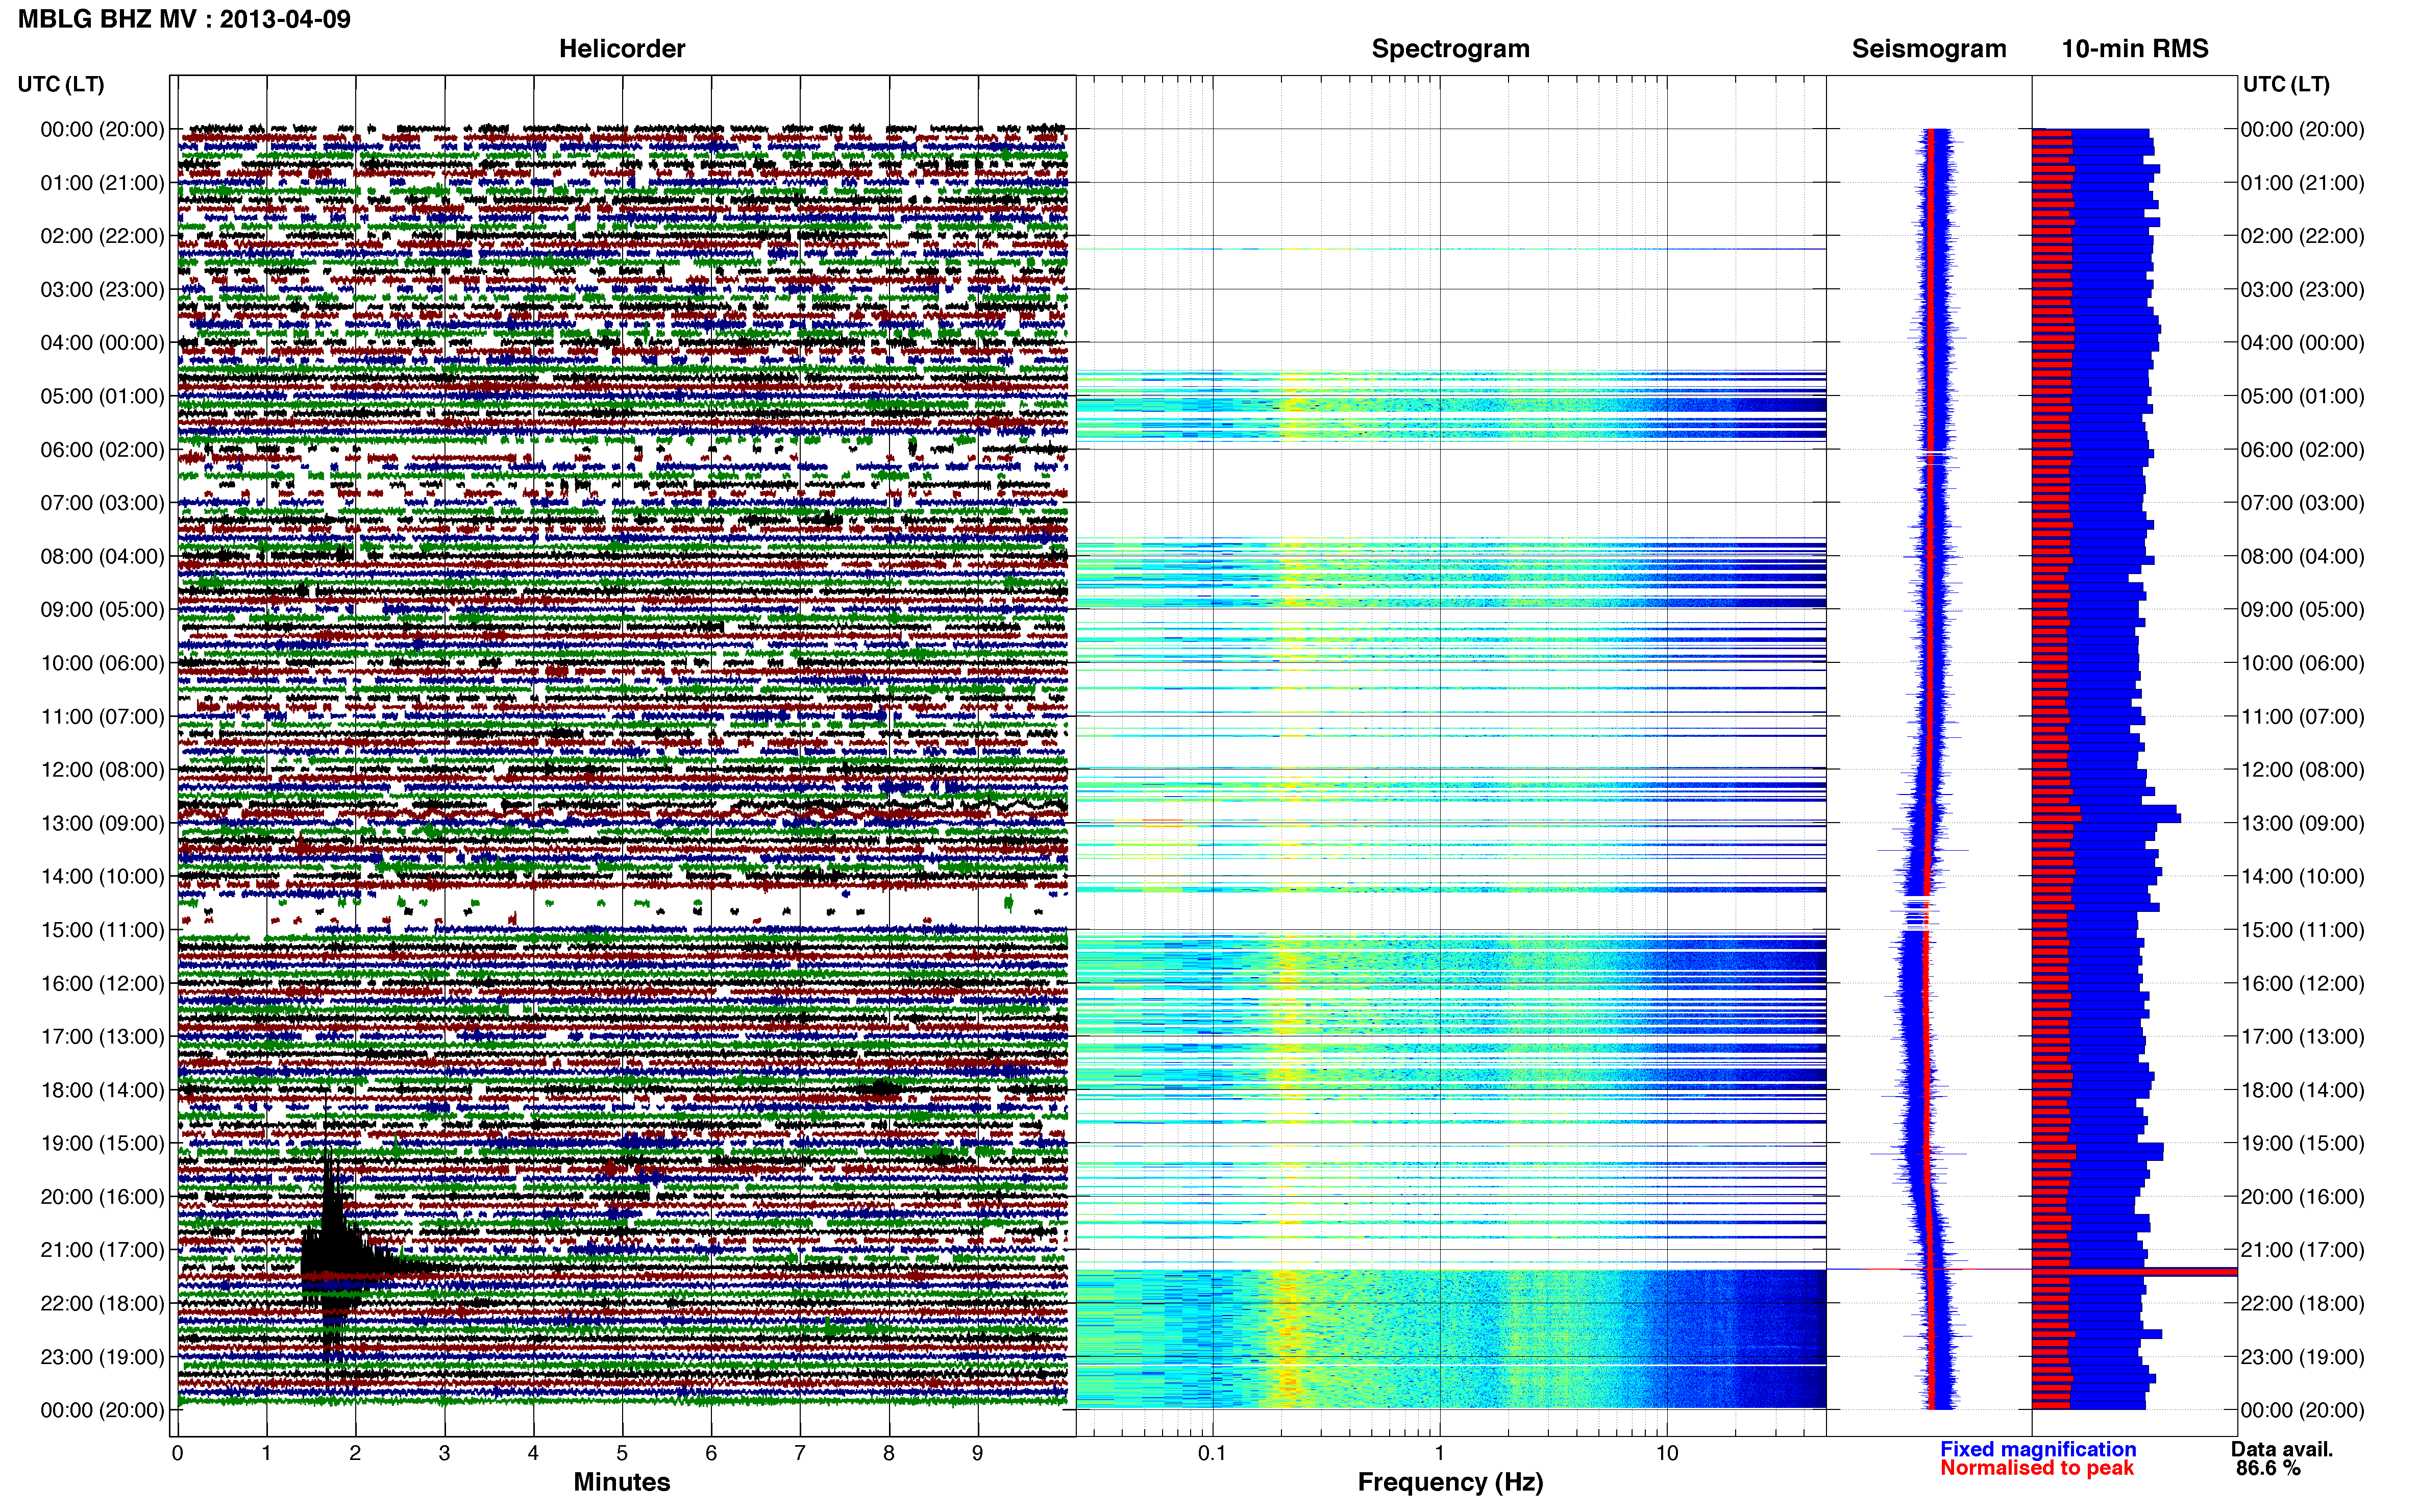
Task: Click the '9' minutes tick label
Action: 977,1453
